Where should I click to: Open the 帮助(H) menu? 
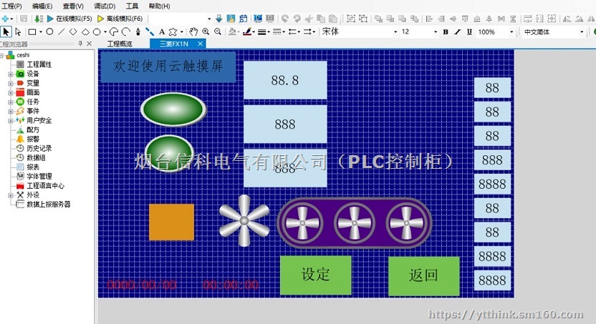(x=159, y=6)
